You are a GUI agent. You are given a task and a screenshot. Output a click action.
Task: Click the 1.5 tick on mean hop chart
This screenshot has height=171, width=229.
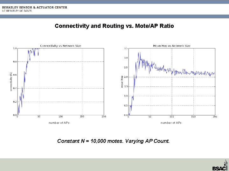(x=126, y=86)
